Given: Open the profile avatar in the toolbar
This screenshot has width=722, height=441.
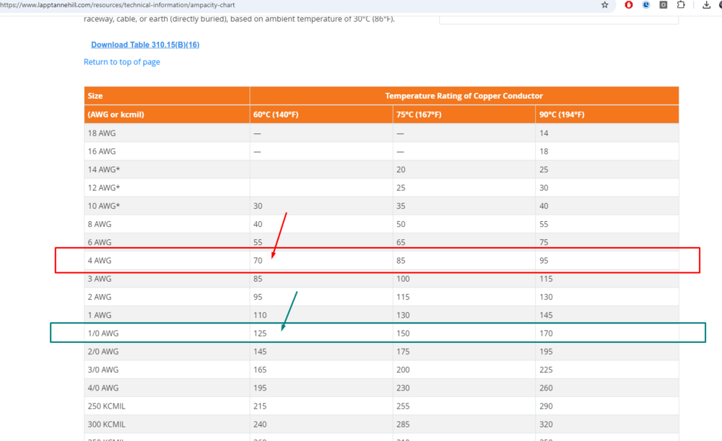Looking at the screenshot, I should pos(720,5).
